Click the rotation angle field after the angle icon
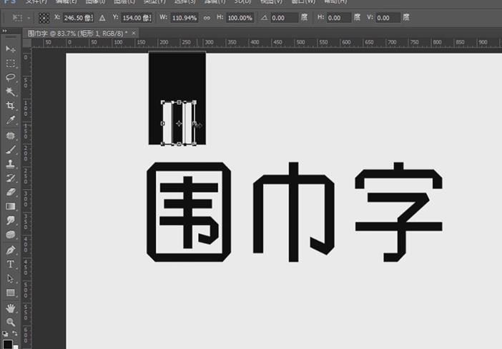502x349 pixels. pyautogui.click(x=285, y=18)
